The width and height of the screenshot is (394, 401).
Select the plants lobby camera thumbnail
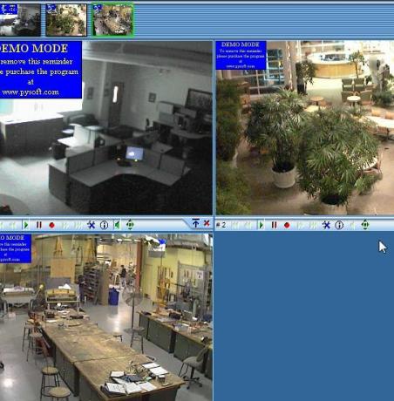click(66, 20)
